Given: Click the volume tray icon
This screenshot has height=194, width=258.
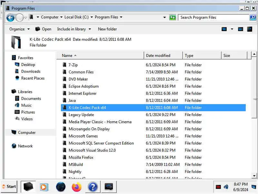Looking at the screenshot, I should [x=226, y=187].
